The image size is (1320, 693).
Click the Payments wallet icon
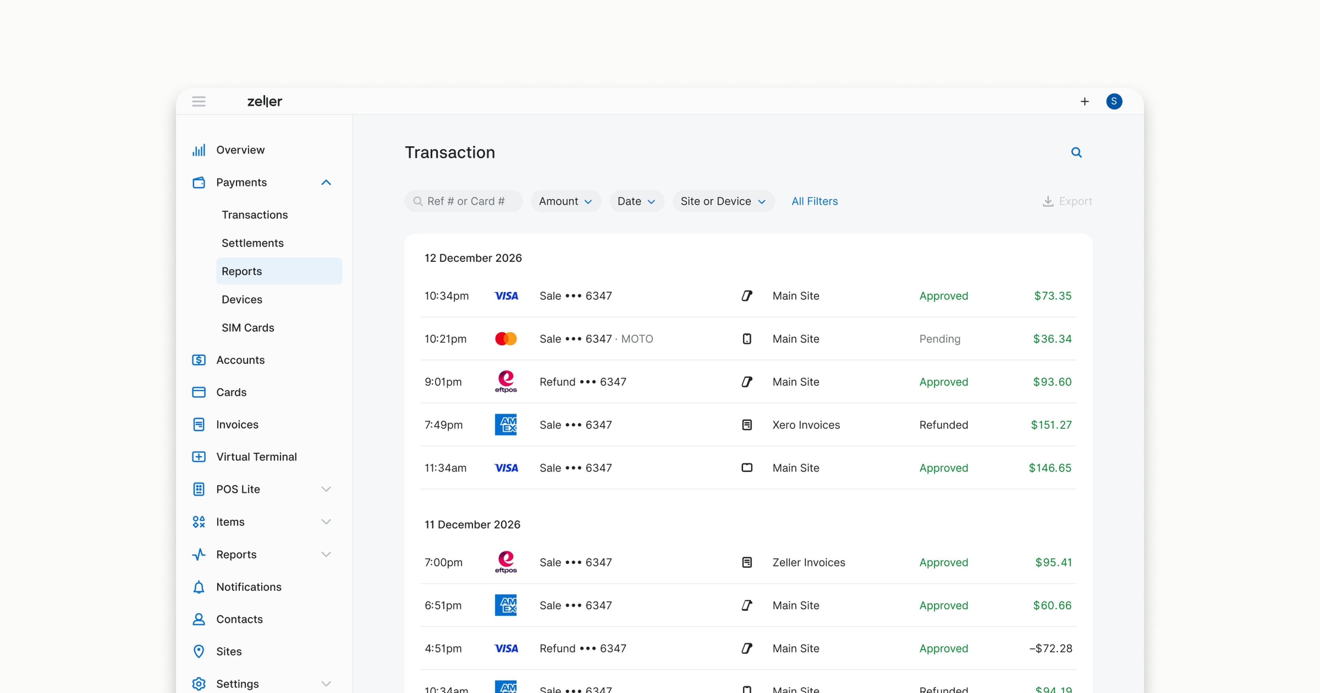199,183
